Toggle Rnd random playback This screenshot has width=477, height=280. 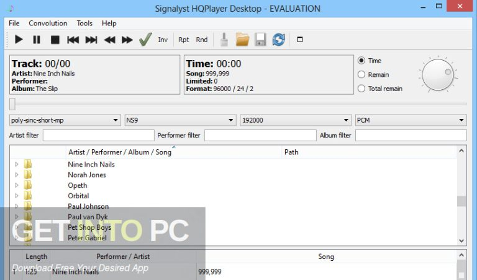tap(202, 40)
